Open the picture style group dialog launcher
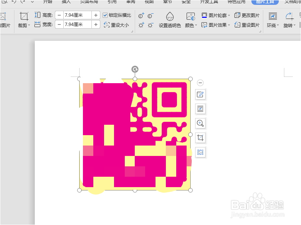Image resolution: width=301 pixels, height=225 pixels. (260, 31)
